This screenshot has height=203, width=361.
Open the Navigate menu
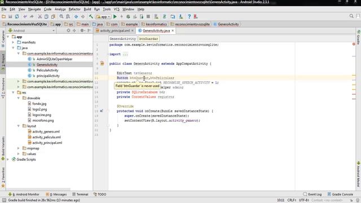(x=34, y=10)
